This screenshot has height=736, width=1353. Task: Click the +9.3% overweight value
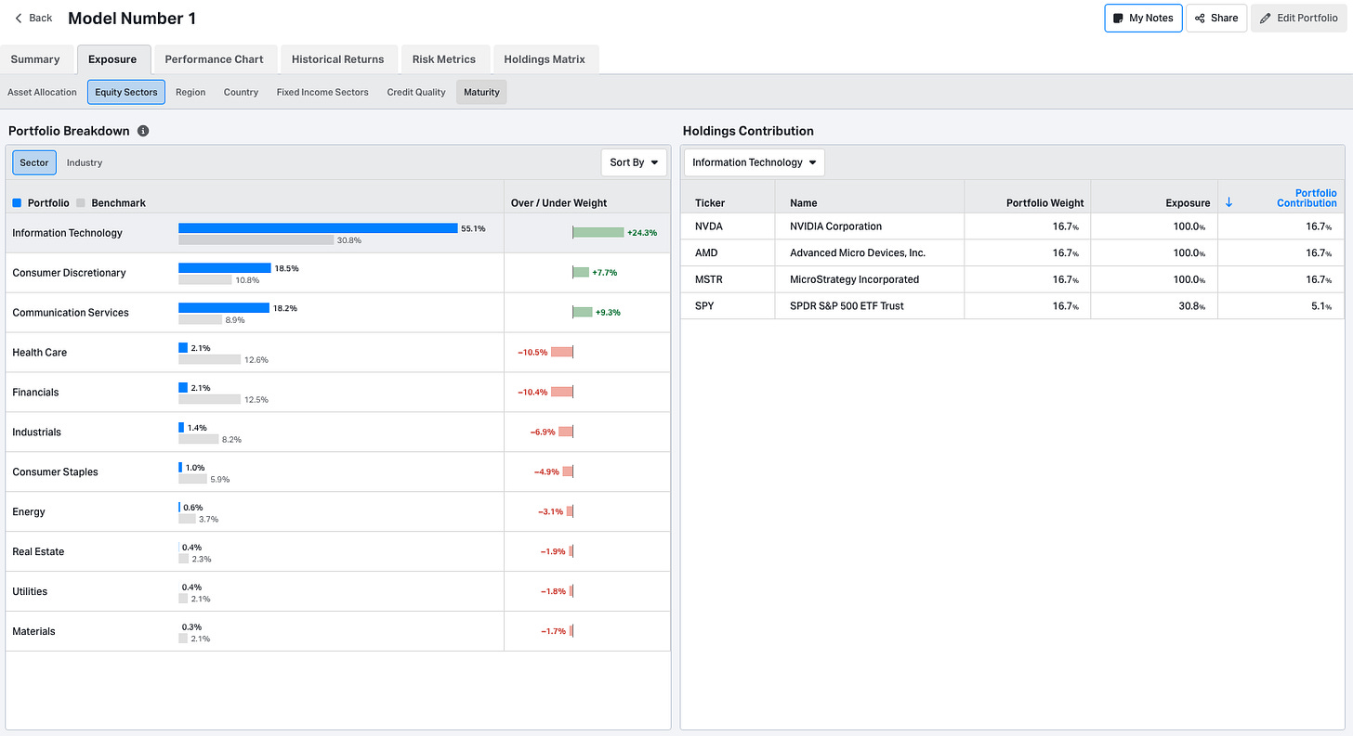[607, 313]
